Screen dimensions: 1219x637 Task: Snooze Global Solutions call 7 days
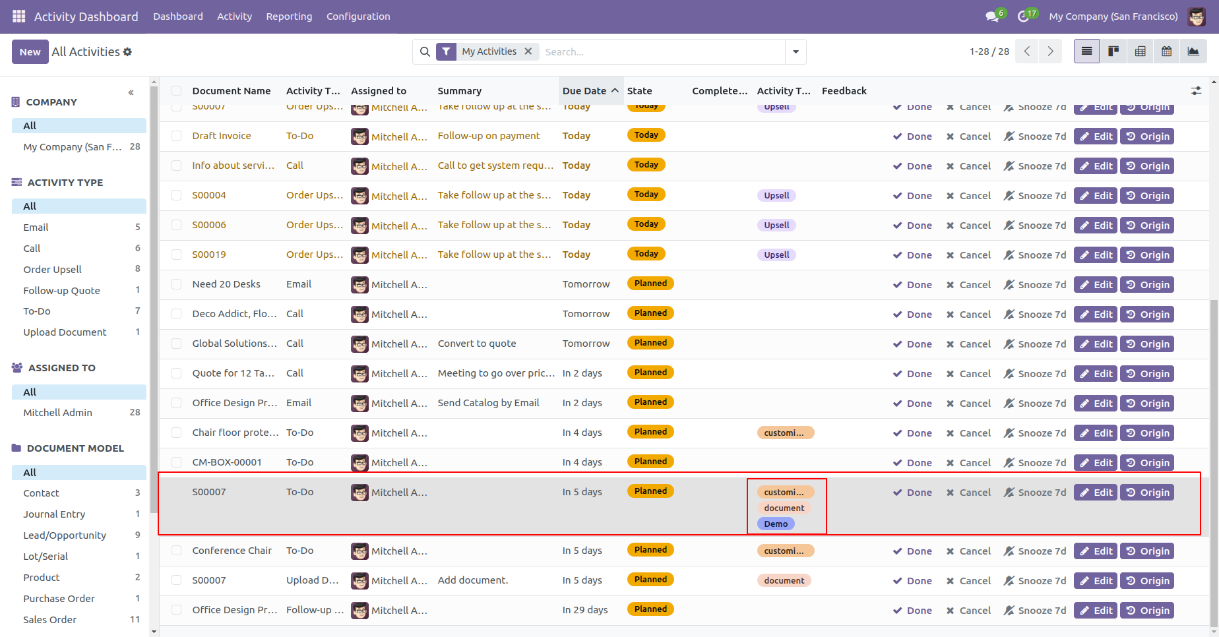pos(1035,344)
